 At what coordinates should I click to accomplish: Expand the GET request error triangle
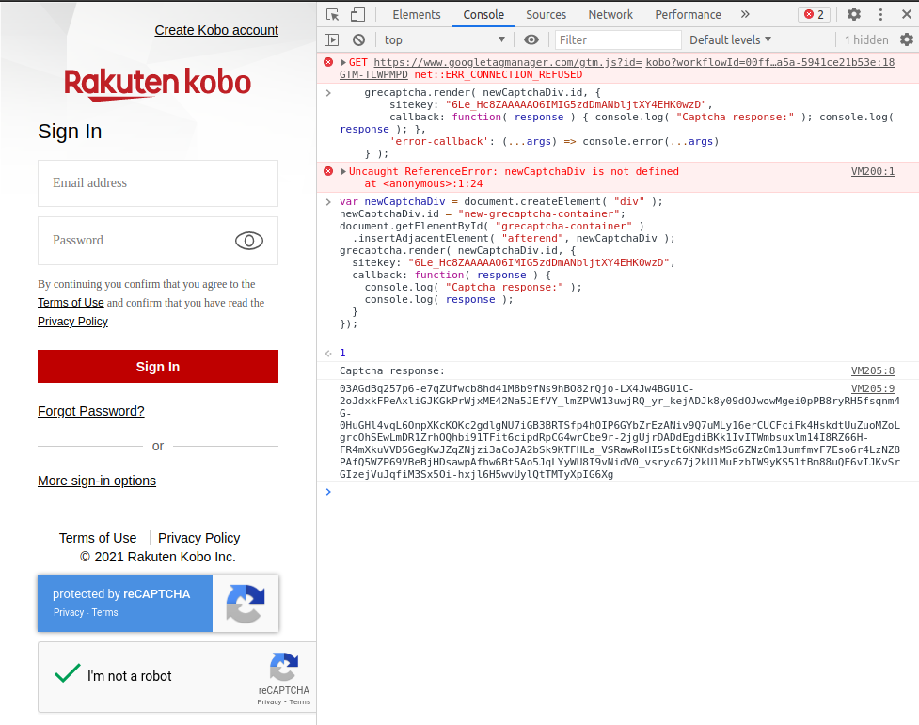(343, 62)
